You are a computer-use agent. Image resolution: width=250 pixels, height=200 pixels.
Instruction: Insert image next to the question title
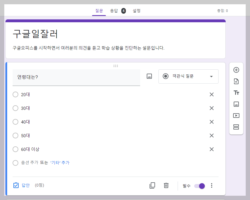(149, 76)
